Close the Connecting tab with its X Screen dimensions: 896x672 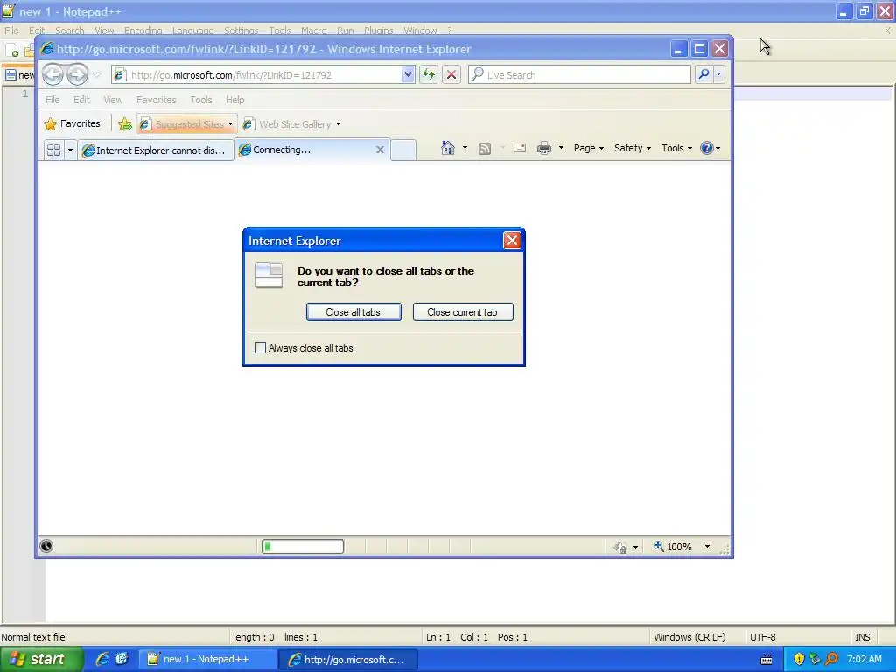click(x=380, y=150)
